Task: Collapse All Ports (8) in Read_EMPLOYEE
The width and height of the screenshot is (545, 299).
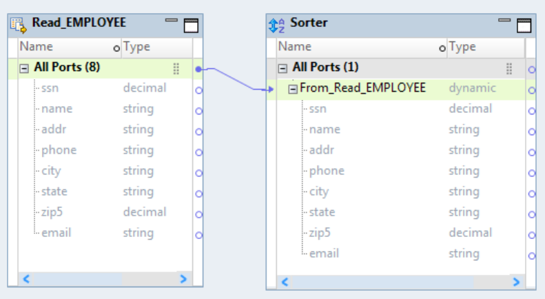Action: point(24,68)
